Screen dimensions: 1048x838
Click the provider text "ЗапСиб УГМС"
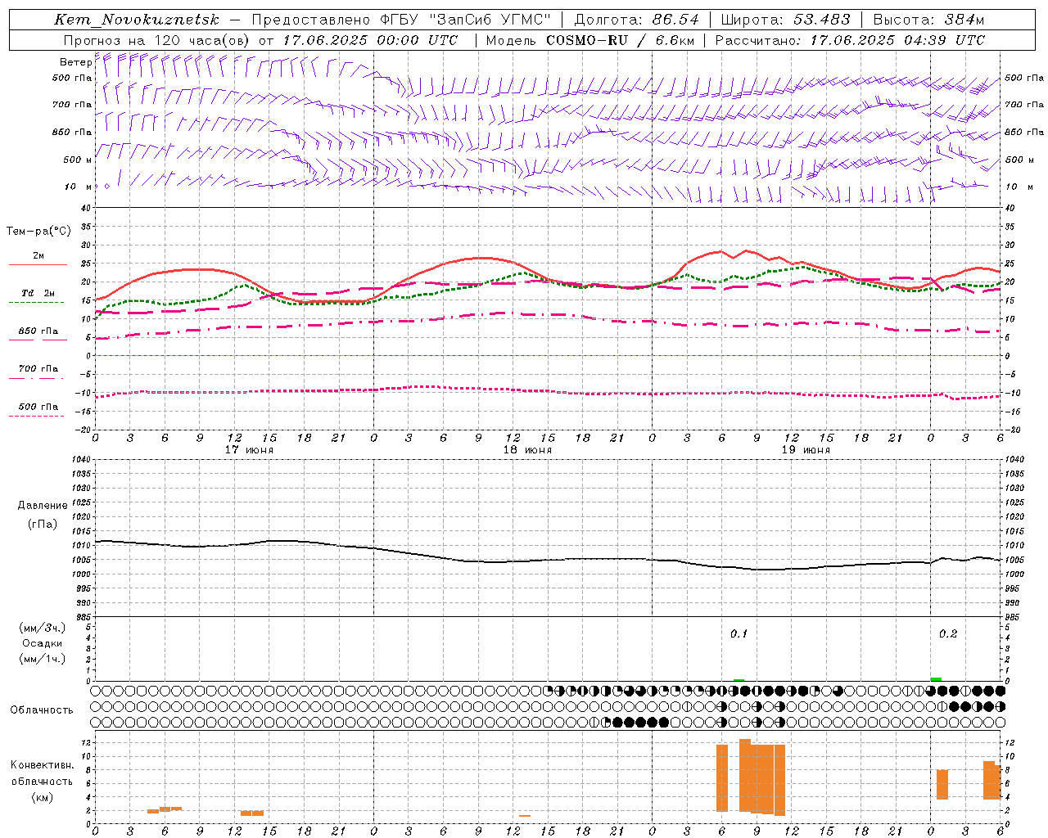490,20
